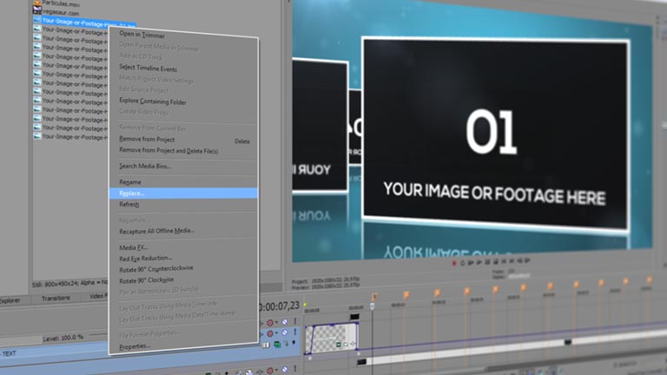Click the highlighted Your-Image-or-Footage media file

85,22
